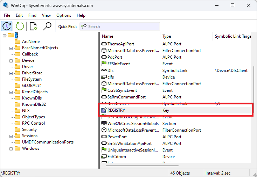
Task: Click the REGISTRY key icon
Action: pos(104,110)
